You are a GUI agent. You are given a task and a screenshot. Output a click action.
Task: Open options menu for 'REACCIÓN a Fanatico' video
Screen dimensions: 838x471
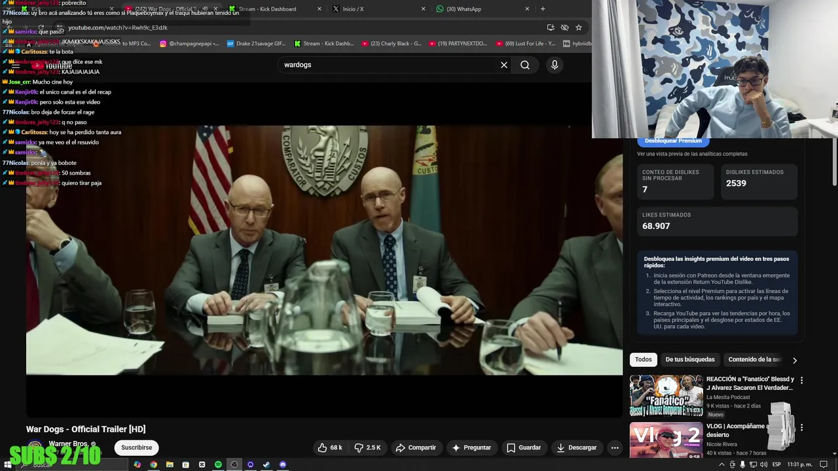click(x=801, y=380)
